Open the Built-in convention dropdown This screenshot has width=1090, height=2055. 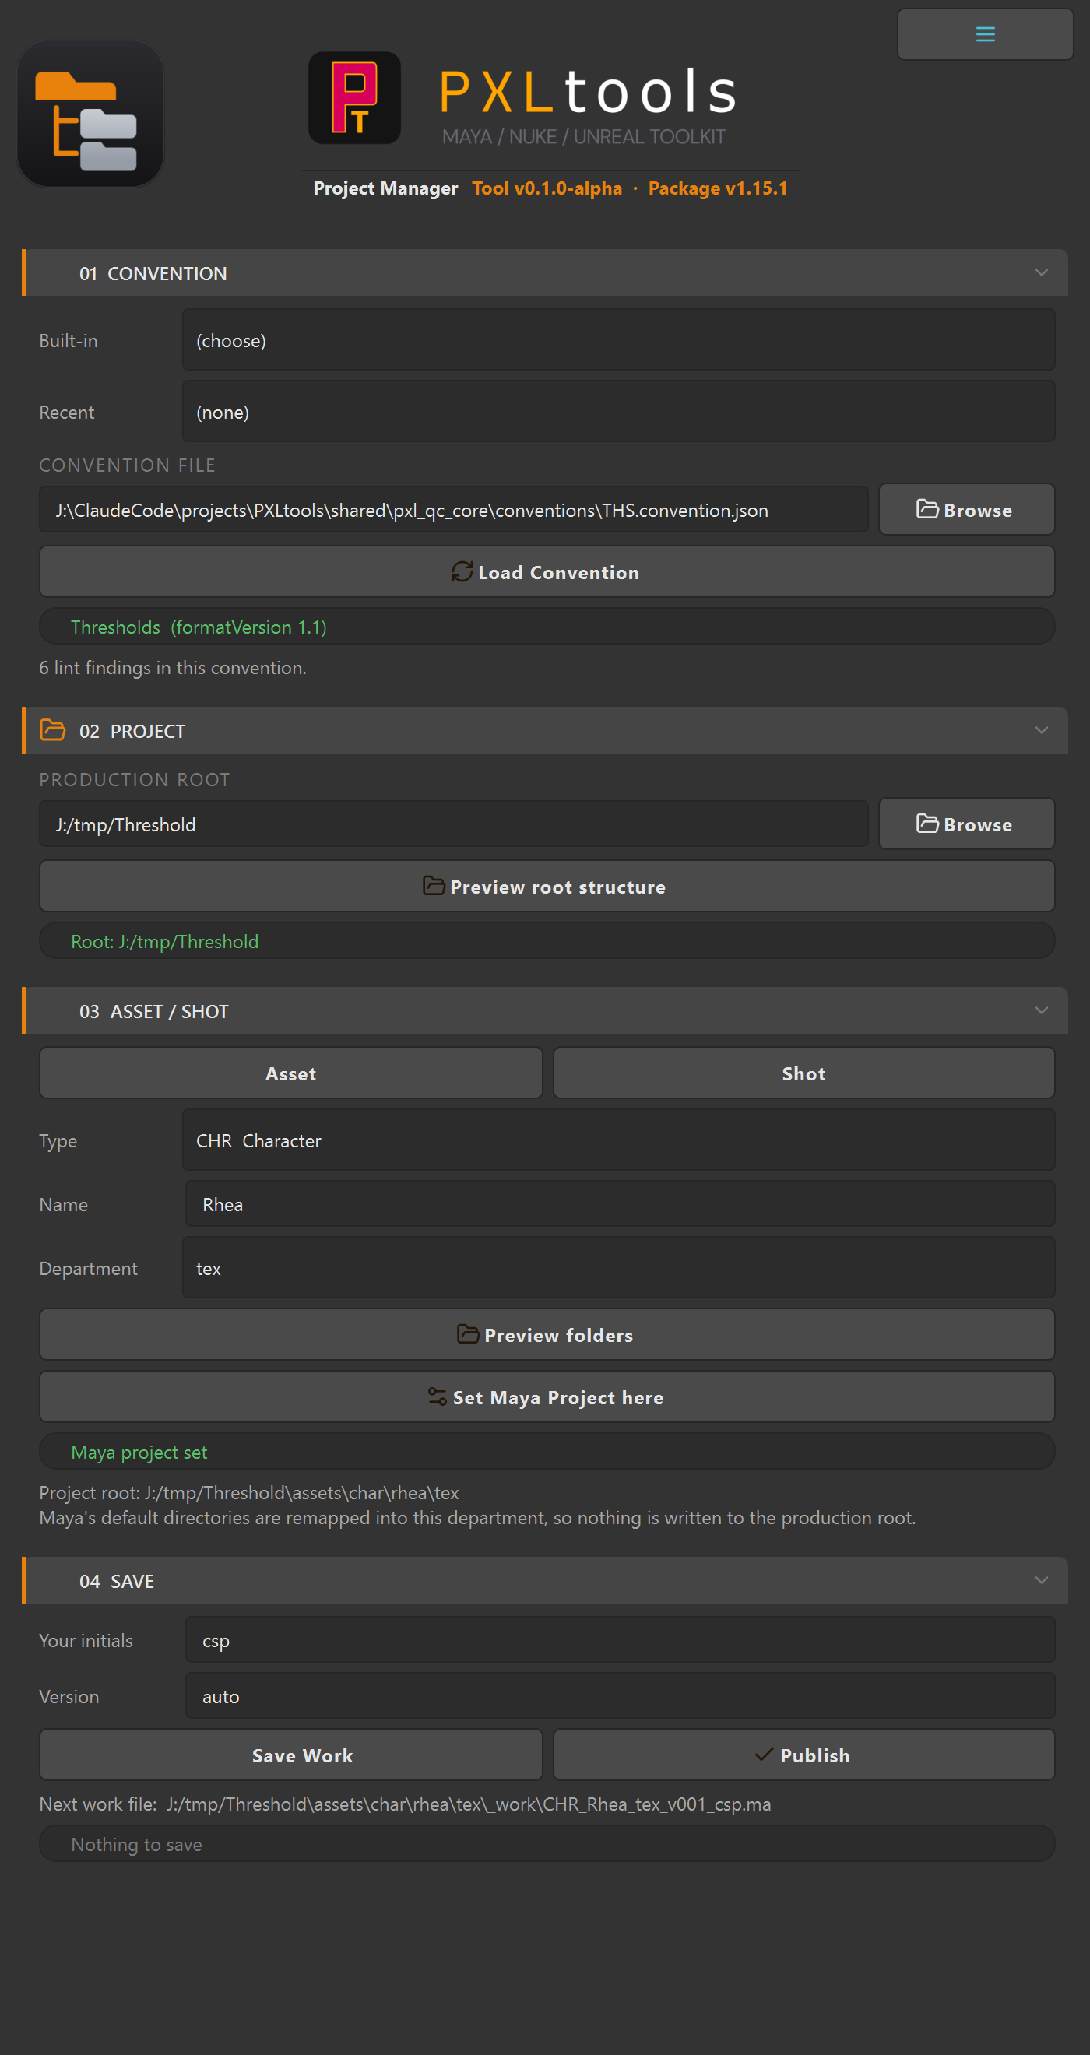tap(618, 340)
